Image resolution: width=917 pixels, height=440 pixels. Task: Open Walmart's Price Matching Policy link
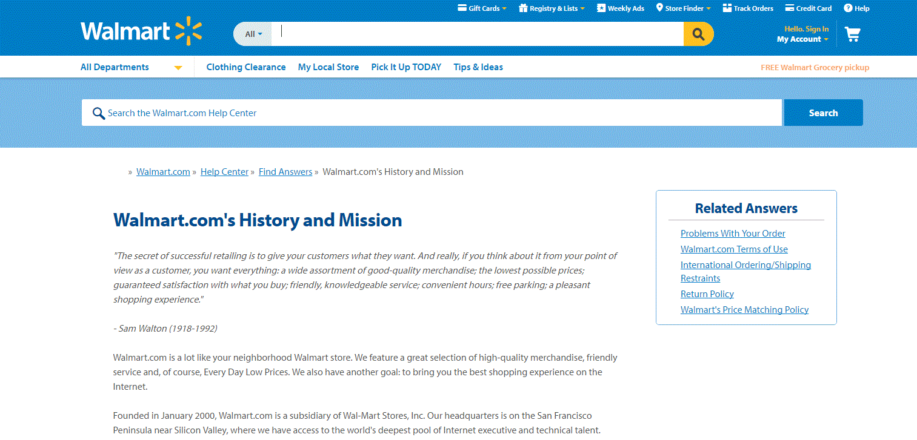744,310
